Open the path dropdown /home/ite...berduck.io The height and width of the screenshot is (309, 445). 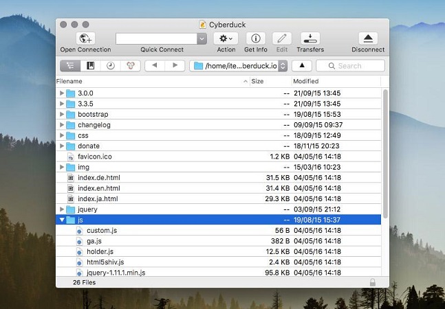[239, 66]
